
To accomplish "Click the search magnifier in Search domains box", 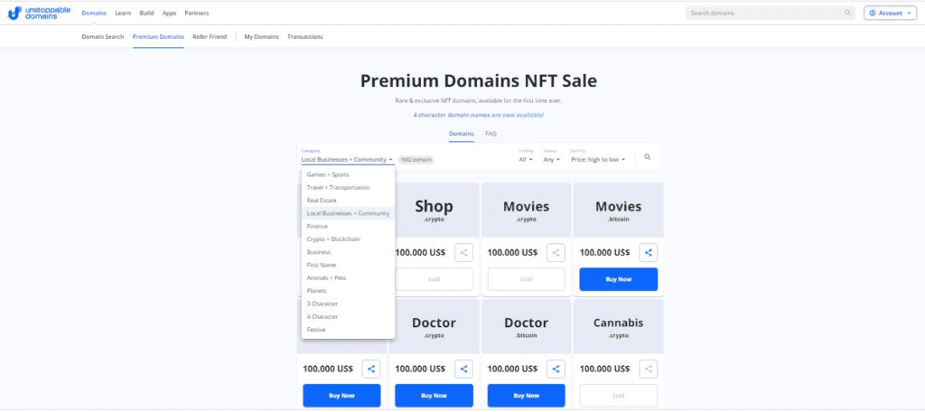I will coord(847,13).
